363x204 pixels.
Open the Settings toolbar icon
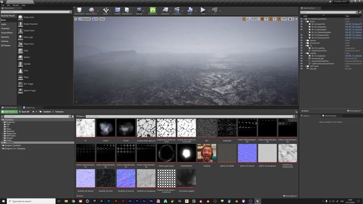pos(139,10)
